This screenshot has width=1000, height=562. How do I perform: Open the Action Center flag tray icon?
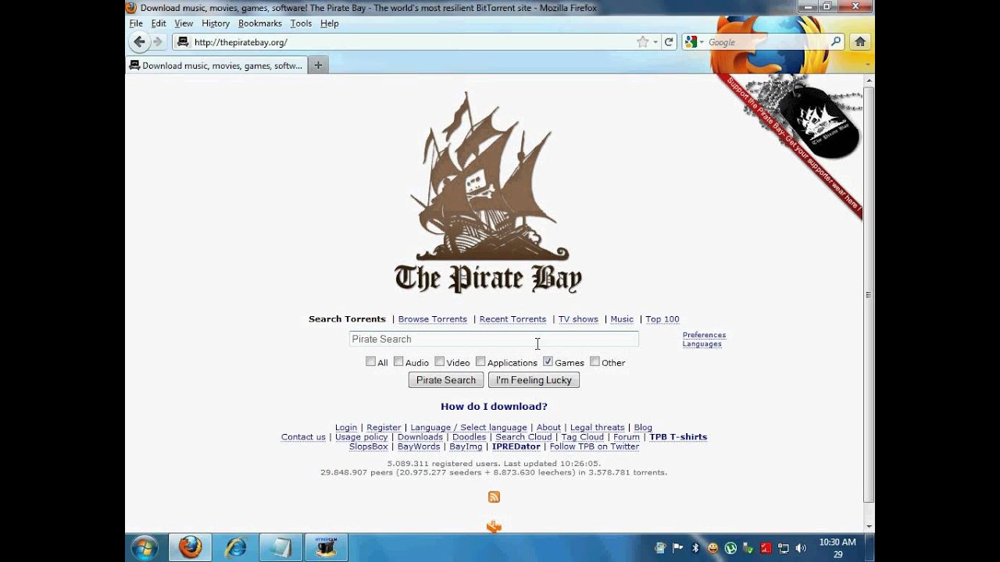[677, 548]
